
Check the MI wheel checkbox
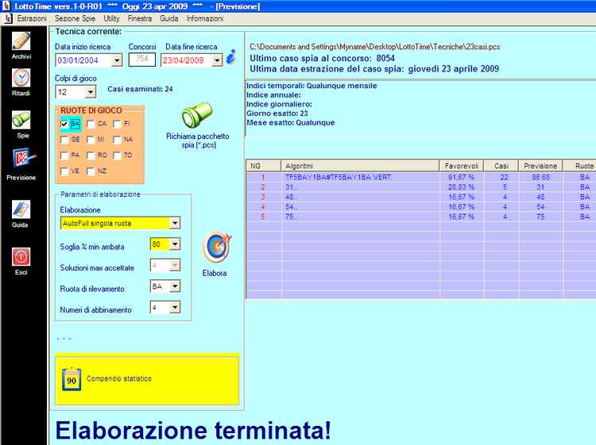(x=91, y=140)
